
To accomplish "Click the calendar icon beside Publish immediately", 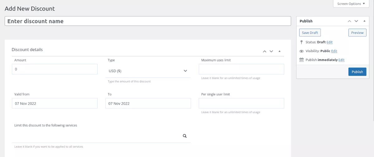I will click(x=301, y=60).
